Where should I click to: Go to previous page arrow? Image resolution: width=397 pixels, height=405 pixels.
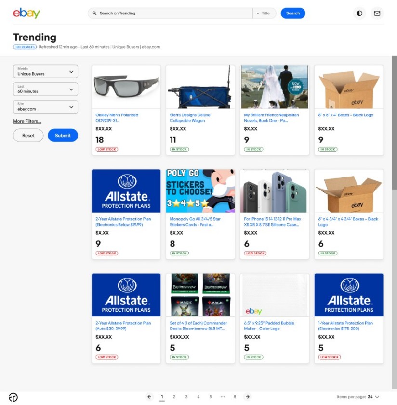pyautogui.click(x=149, y=397)
